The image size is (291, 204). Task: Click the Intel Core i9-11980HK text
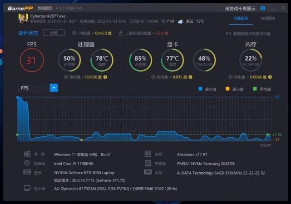pos(74,164)
